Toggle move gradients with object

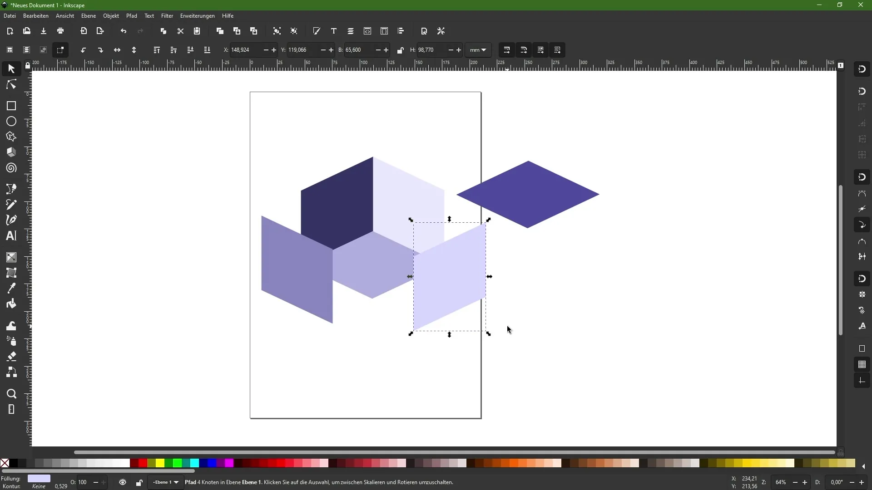(x=540, y=50)
